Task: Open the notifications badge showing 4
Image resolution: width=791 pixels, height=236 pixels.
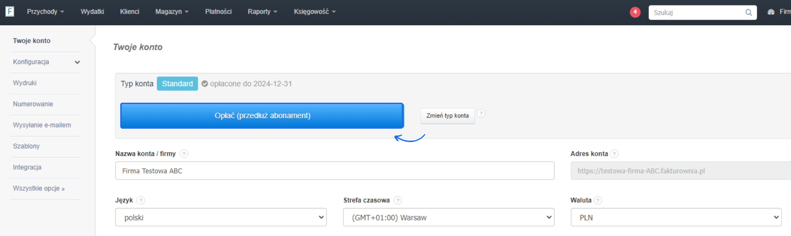Action: [635, 12]
